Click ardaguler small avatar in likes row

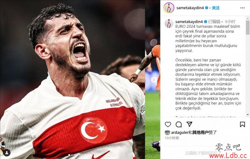[x=167, y=132]
